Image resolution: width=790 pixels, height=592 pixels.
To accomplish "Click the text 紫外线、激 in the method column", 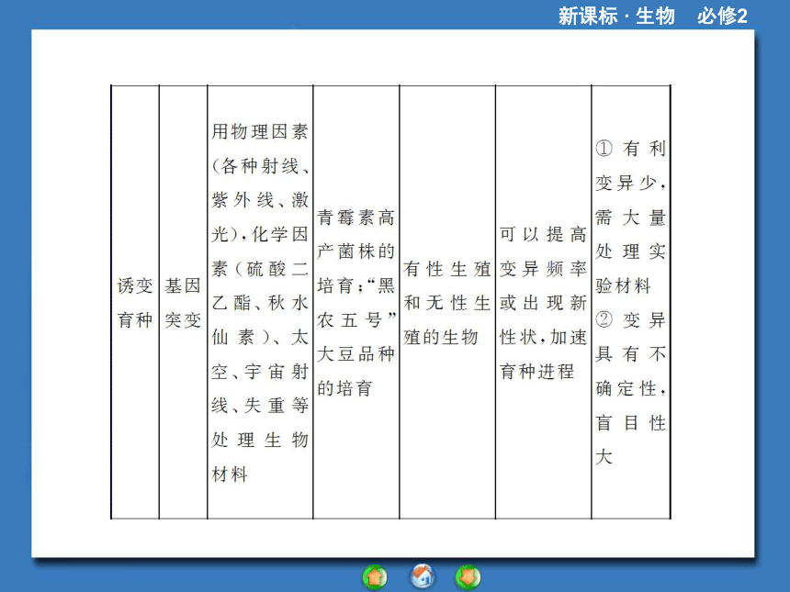I will click(259, 200).
